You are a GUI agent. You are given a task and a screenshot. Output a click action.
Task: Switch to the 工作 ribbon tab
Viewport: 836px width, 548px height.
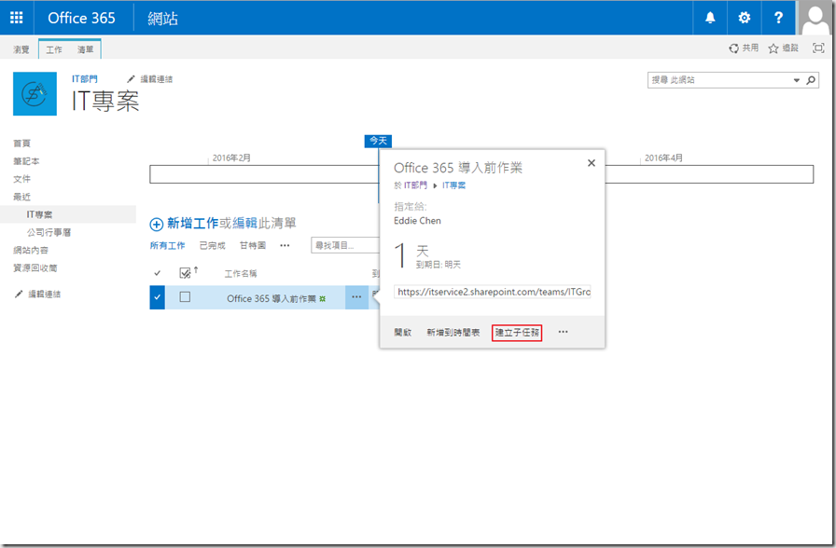pos(54,49)
